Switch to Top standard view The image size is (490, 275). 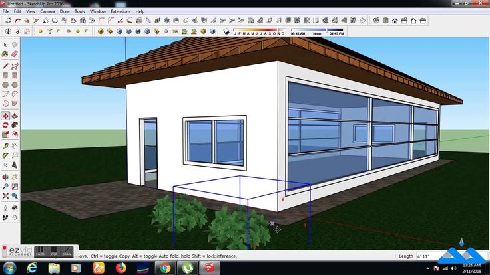[x=385, y=21]
